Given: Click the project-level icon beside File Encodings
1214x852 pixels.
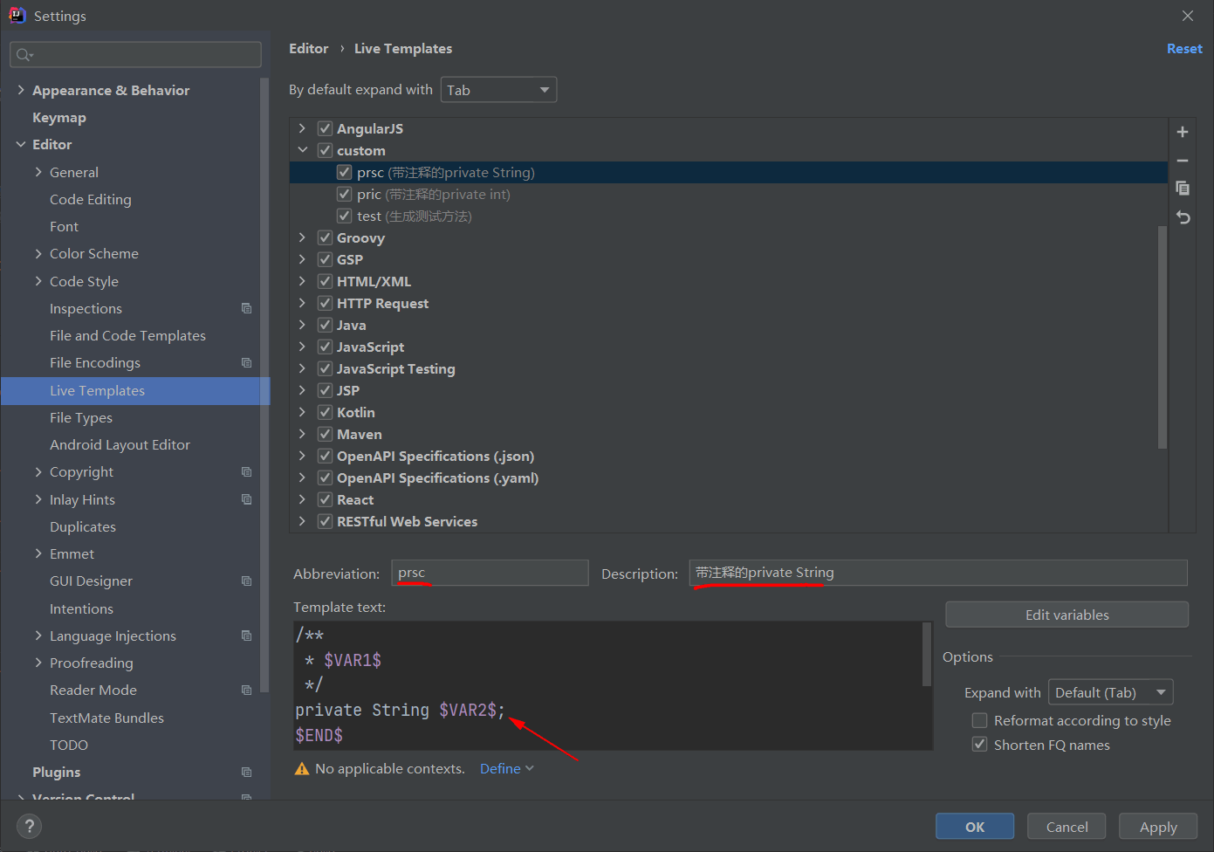Looking at the screenshot, I should point(246,362).
